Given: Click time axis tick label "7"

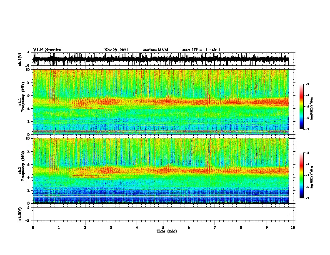Looking at the screenshot, I should click(215, 227).
